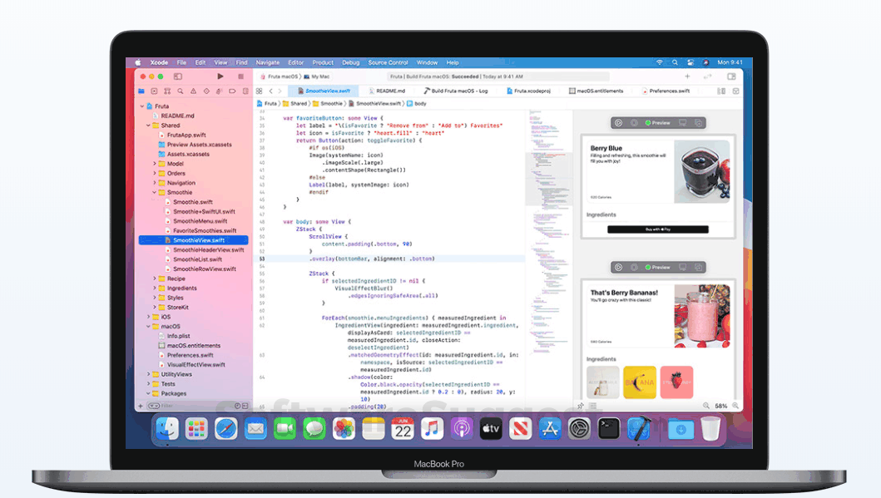
Task: Click Smoothie in the breadcrumb path
Action: tap(328, 103)
